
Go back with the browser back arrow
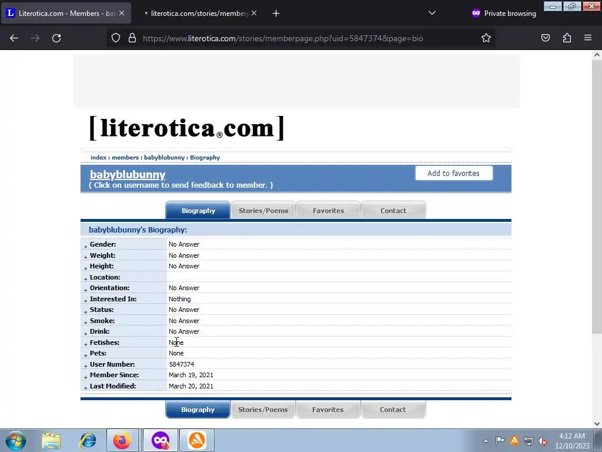tap(14, 38)
